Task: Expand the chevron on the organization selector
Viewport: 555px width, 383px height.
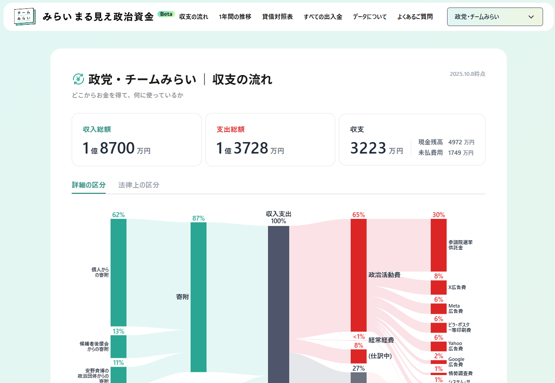Action: pyautogui.click(x=531, y=16)
